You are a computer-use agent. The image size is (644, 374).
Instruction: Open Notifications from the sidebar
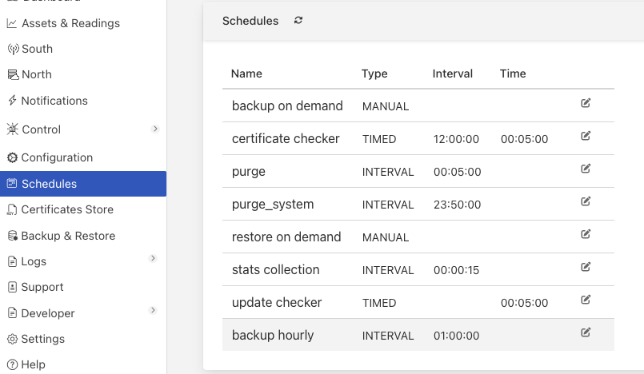[x=54, y=101]
